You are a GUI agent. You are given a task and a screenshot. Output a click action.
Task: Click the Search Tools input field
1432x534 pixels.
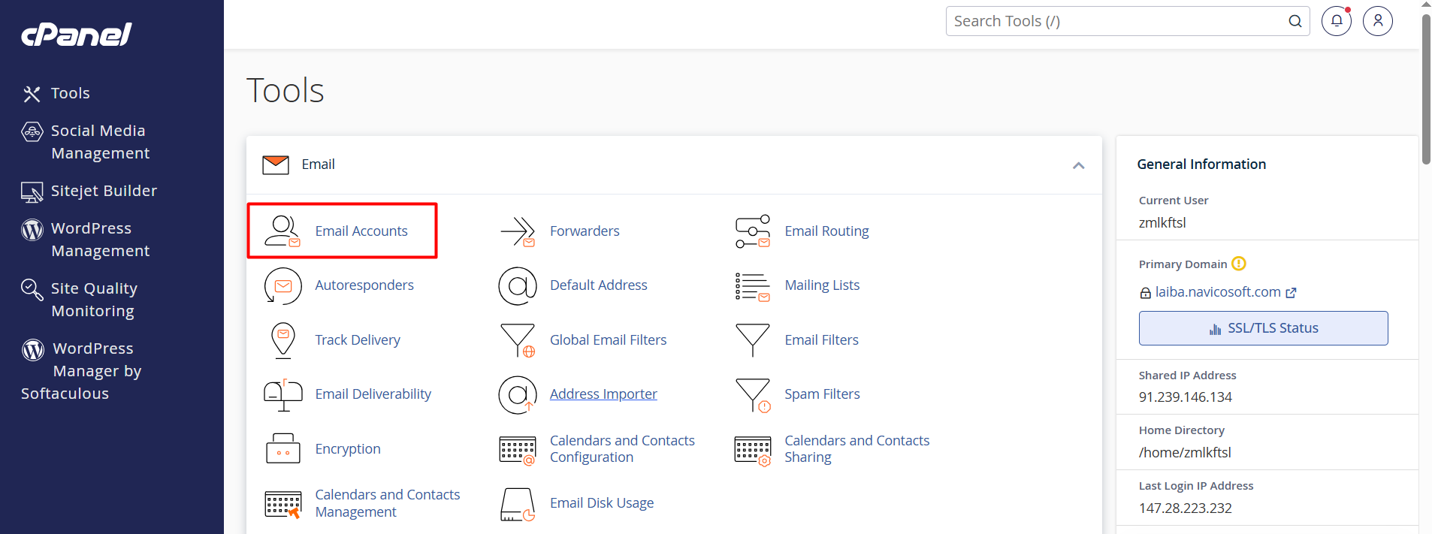tap(1116, 21)
